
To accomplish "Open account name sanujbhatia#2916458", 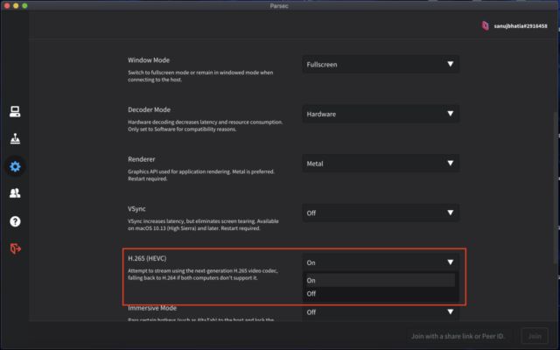I will [x=521, y=26].
